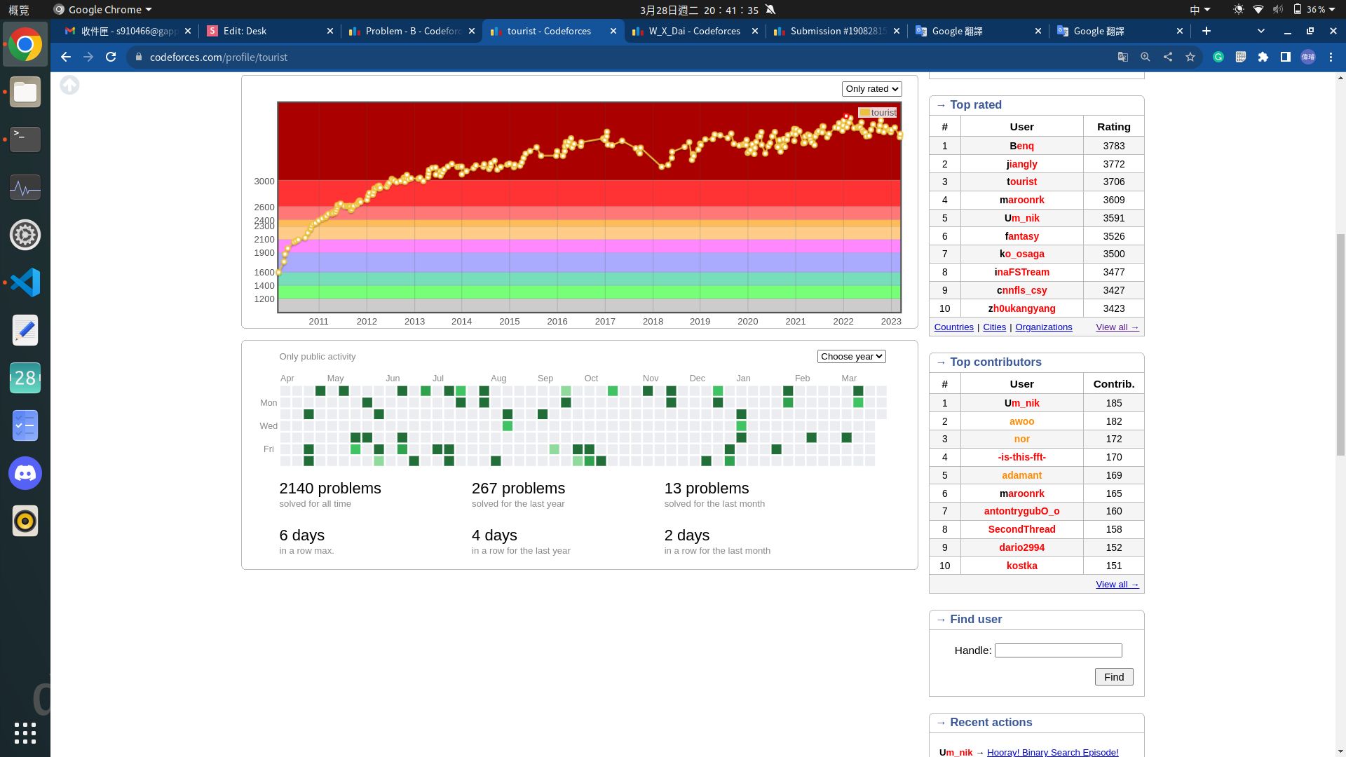The height and width of the screenshot is (757, 1346).
Task: Toggle tourist legend in rating graph
Action: (x=878, y=113)
